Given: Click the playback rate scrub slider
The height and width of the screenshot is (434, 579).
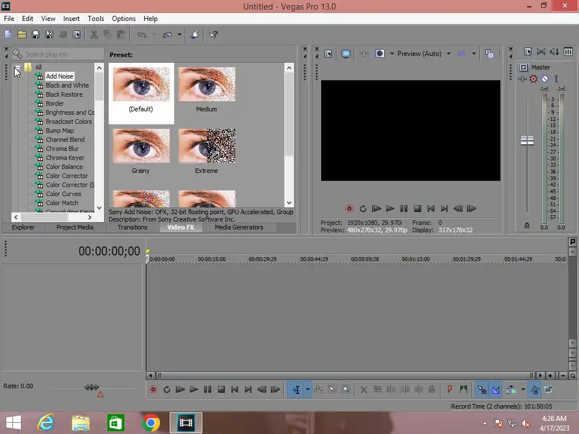Looking at the screenshot, I should pyautogui.click(x=92, y=387).
